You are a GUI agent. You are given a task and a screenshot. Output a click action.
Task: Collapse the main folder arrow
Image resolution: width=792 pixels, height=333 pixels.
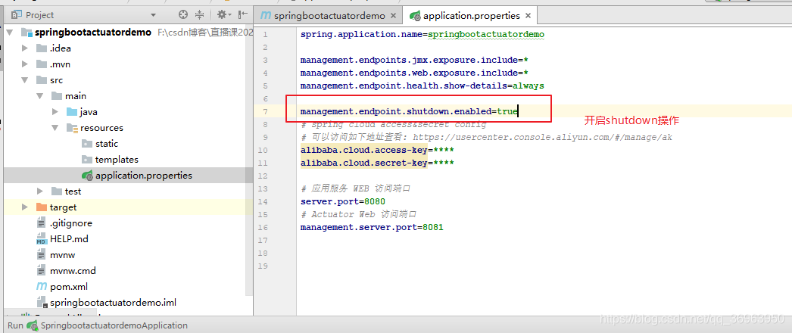click(40, 96)
